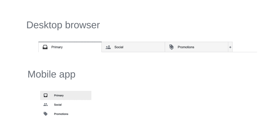
Task: Click the tags icon in desktop Promotions tab
Action: 172,47
